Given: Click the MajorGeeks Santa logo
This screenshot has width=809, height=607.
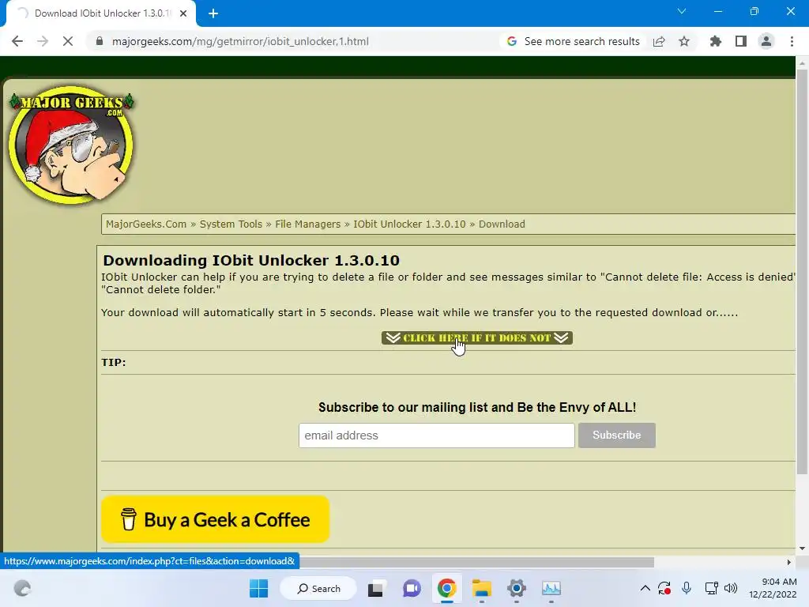Looking at the screenshot, I should pyautogui.click(x=71, y=145).
